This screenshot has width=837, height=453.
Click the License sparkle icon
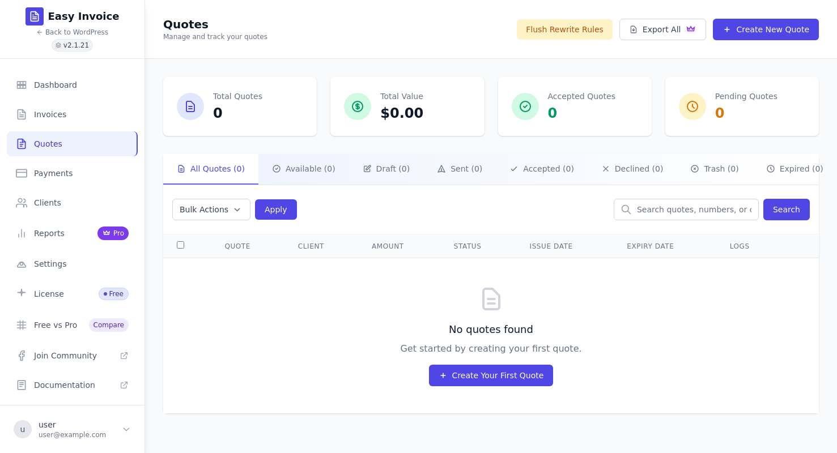click(22, 293)
